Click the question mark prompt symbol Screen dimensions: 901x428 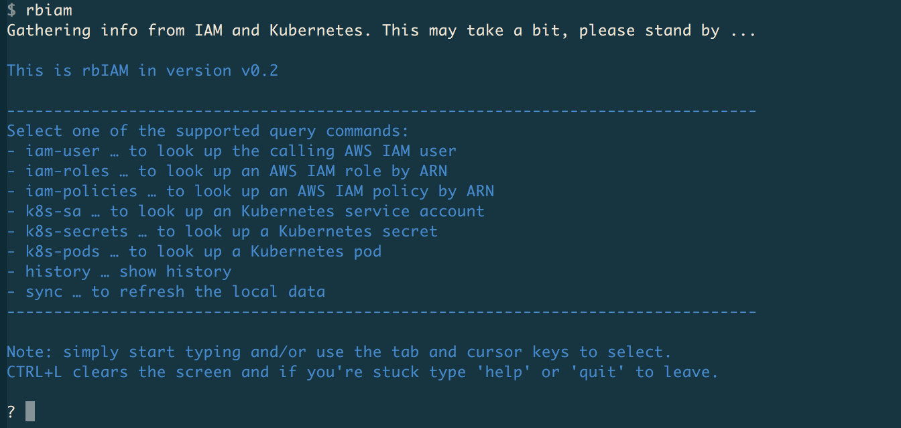pos(11,411)
